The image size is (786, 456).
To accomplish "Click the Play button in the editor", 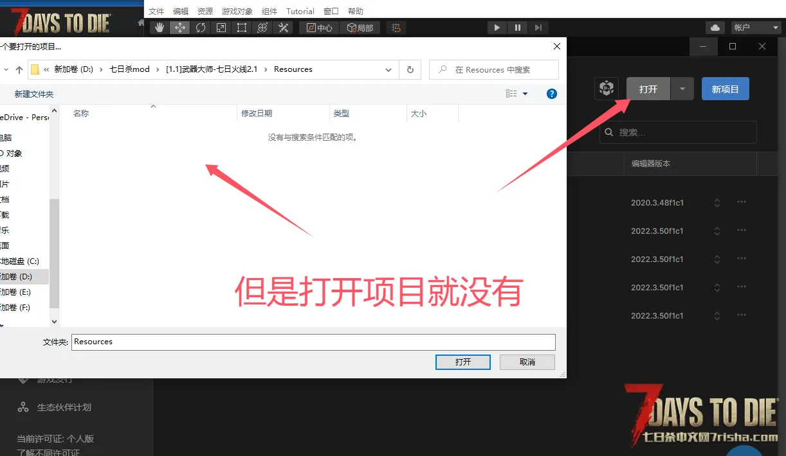I will coord(497,28).
